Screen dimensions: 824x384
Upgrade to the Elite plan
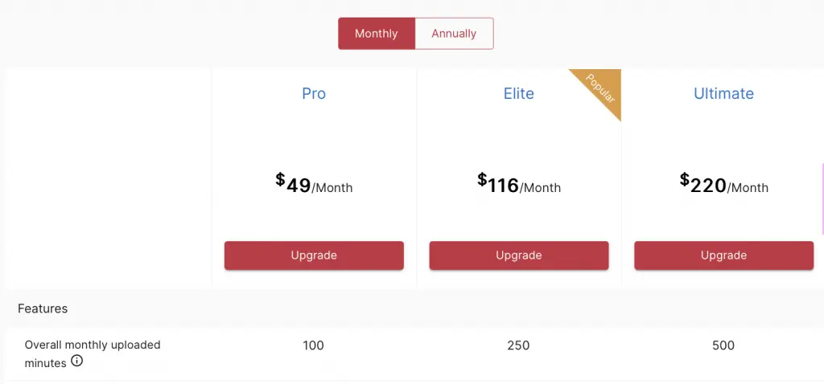tap(519, 255)
